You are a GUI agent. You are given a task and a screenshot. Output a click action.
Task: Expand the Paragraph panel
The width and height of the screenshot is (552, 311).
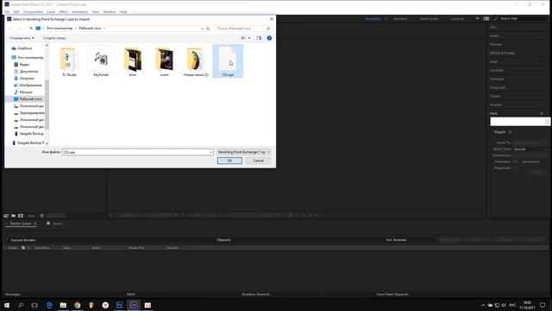pyautogui.click(x=498, y=87)
